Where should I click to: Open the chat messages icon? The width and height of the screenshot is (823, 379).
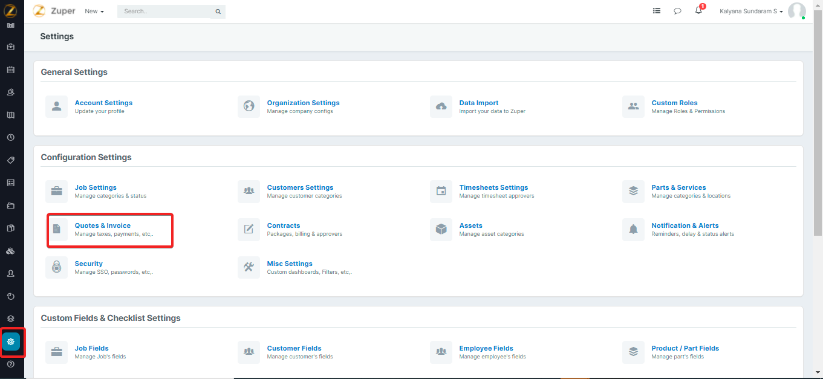coord(677,11)
